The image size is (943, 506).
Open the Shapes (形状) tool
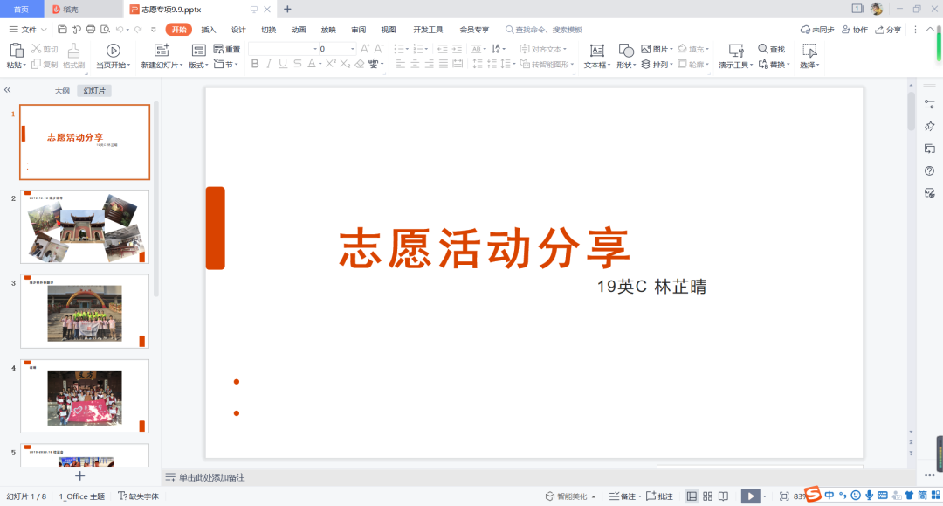click(x=626, y=51)
